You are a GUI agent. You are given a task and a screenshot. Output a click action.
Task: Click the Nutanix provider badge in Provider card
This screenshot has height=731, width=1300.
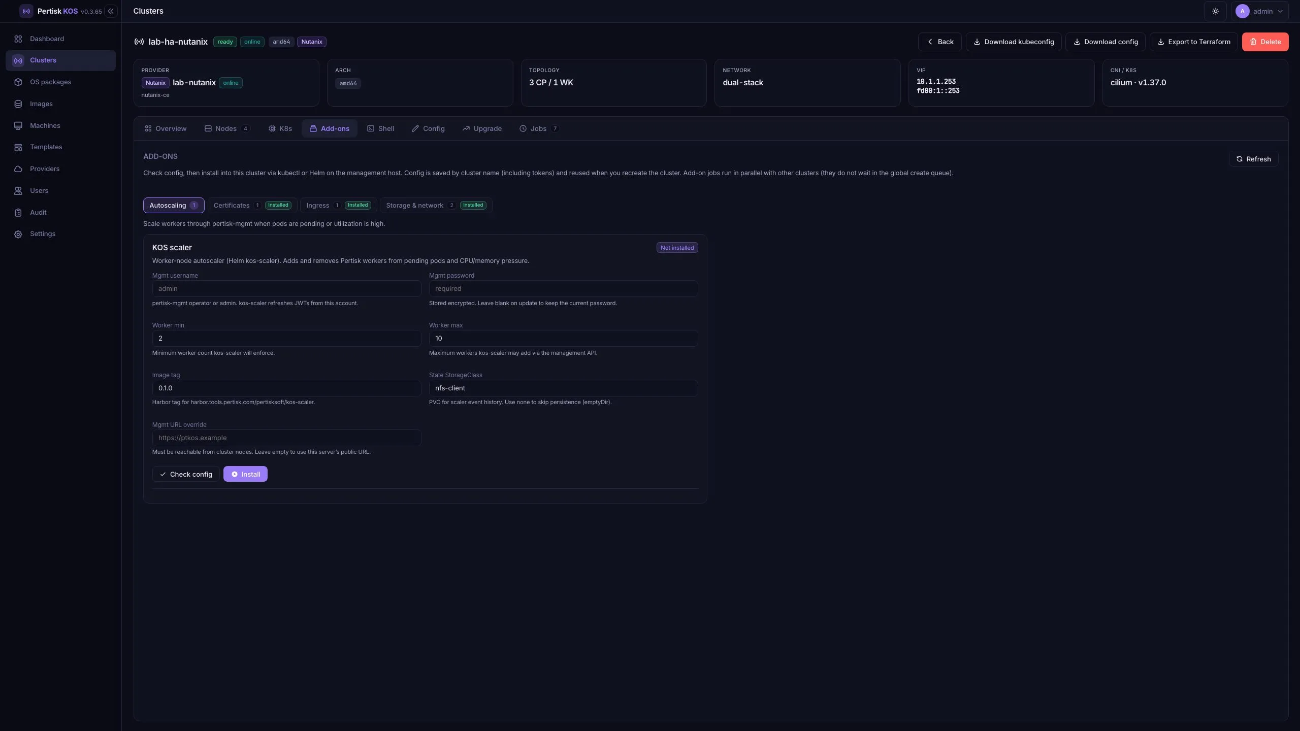(x=155, y=83)
